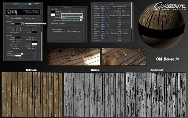
Task: Click the white Fog color swatch
Action: (x=35, y=44)
